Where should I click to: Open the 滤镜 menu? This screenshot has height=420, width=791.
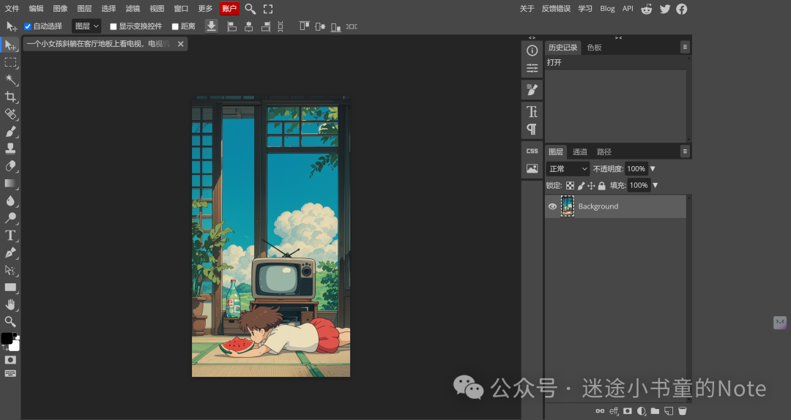(x=133, y=9)
